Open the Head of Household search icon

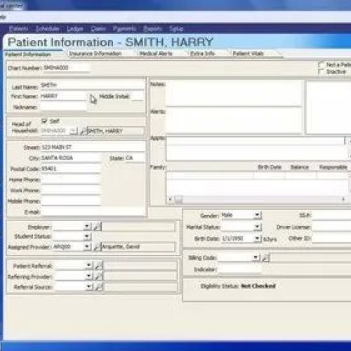point(83,131)
